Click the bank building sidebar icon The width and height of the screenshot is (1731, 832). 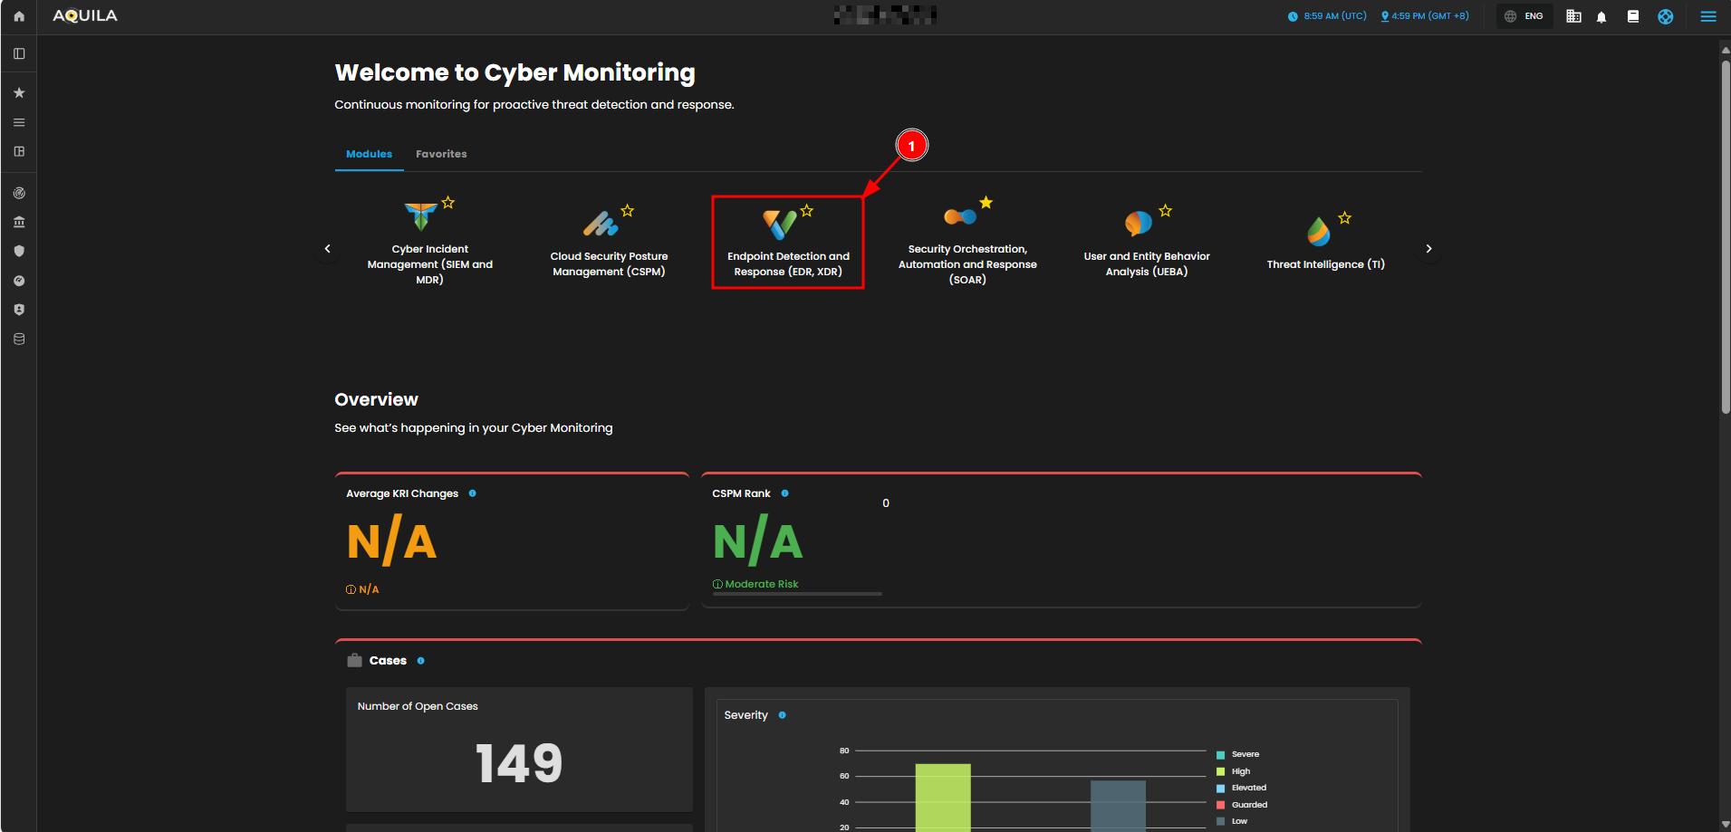click(19, 222)
